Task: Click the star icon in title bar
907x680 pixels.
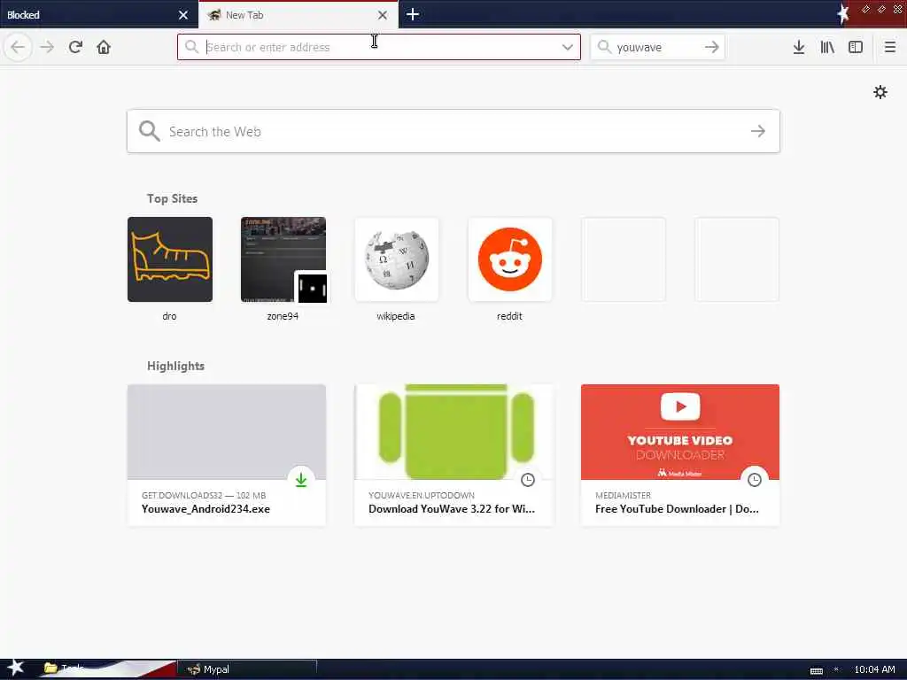Action: [843, 14]
